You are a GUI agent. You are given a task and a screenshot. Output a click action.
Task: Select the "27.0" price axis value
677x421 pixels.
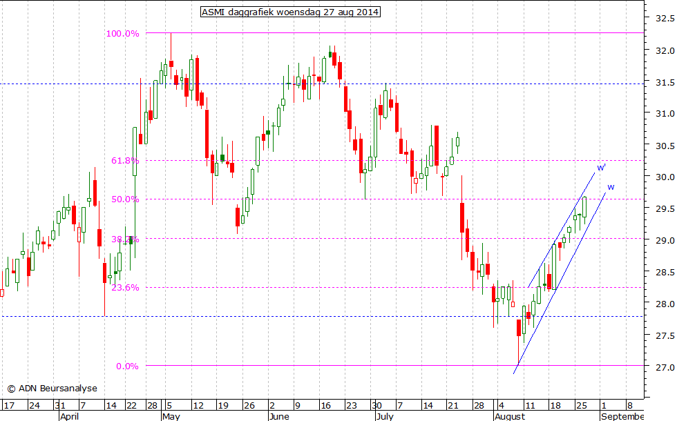[x=665, y=367]
